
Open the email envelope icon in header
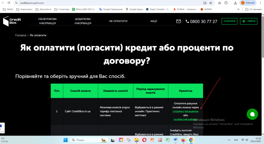click(x=178, y=21)
